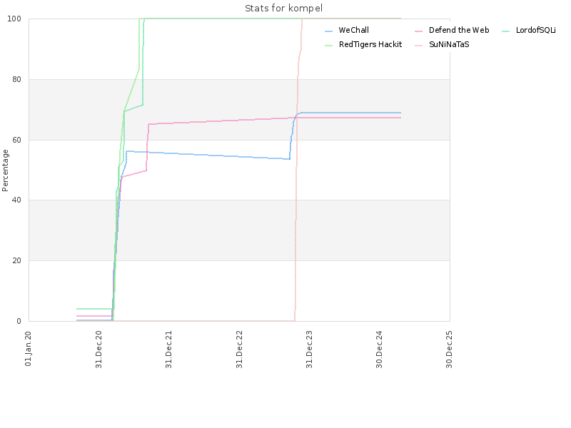Click the RedTigers Hackit legend swatch
The image size is (571, 428).
(328, 46)
